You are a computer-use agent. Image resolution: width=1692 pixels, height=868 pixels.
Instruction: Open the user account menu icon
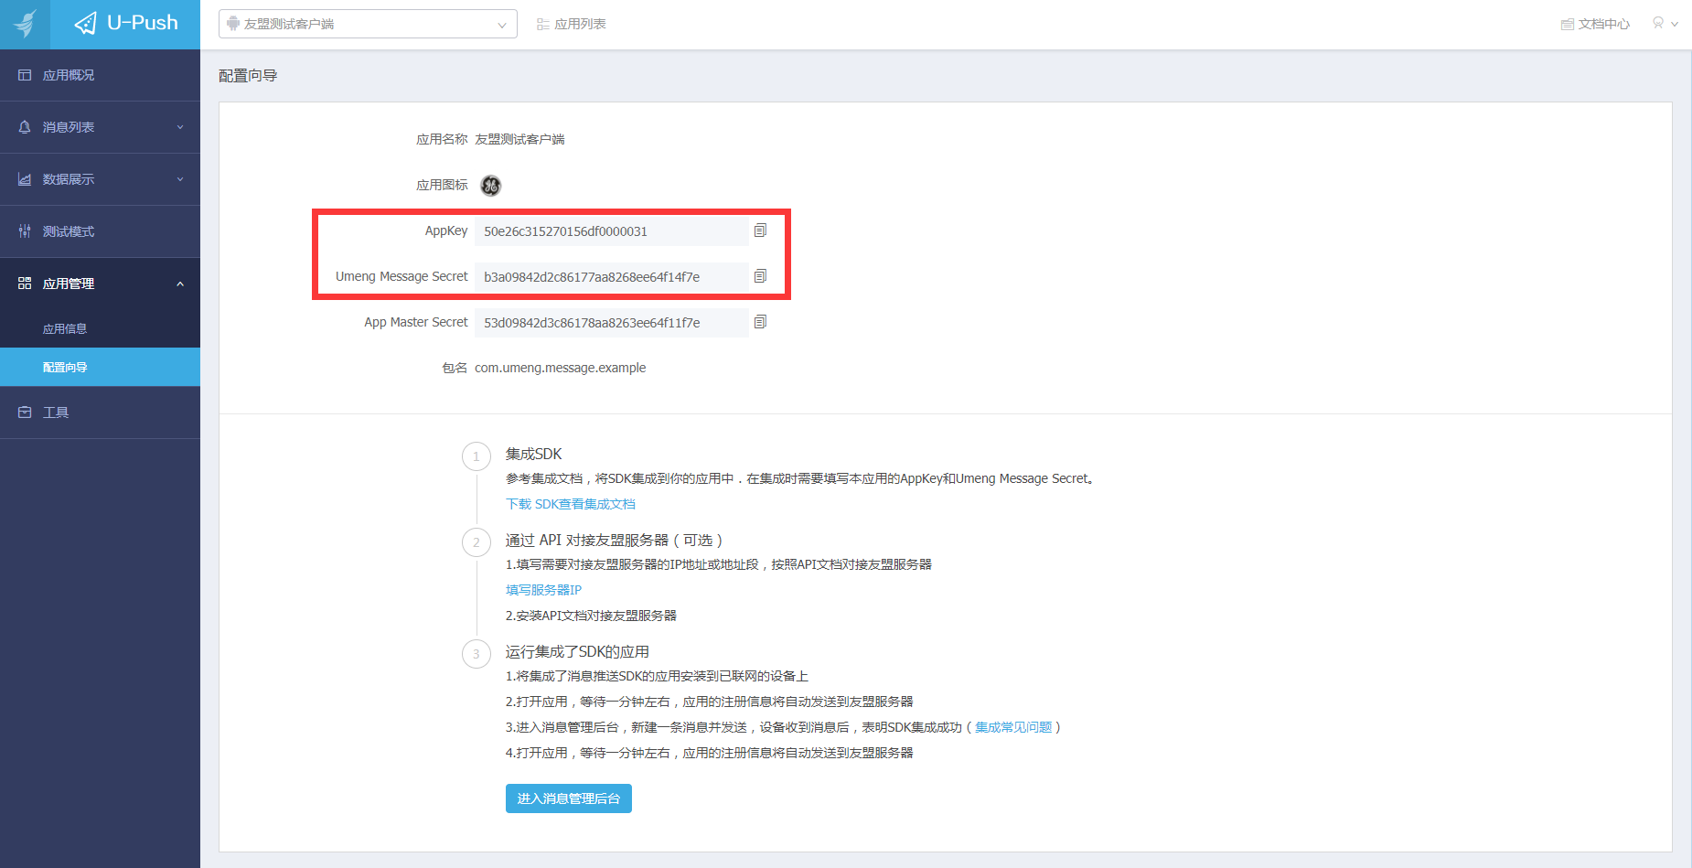(1665, 23)
